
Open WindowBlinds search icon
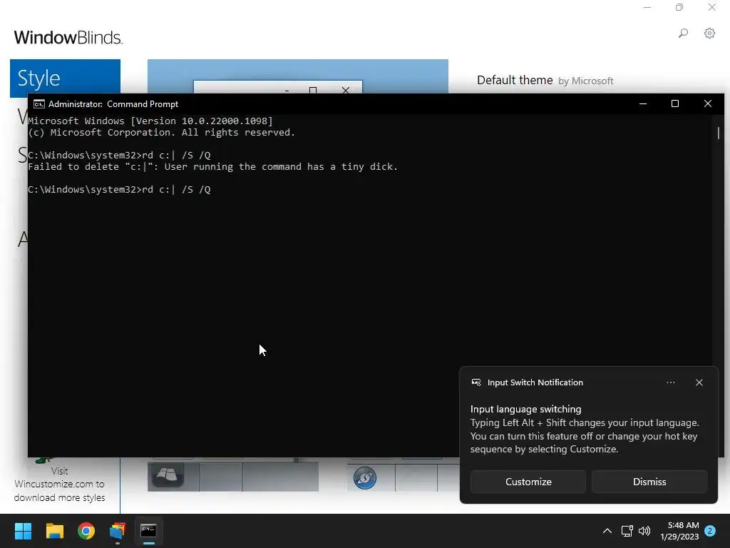[683, 33]
